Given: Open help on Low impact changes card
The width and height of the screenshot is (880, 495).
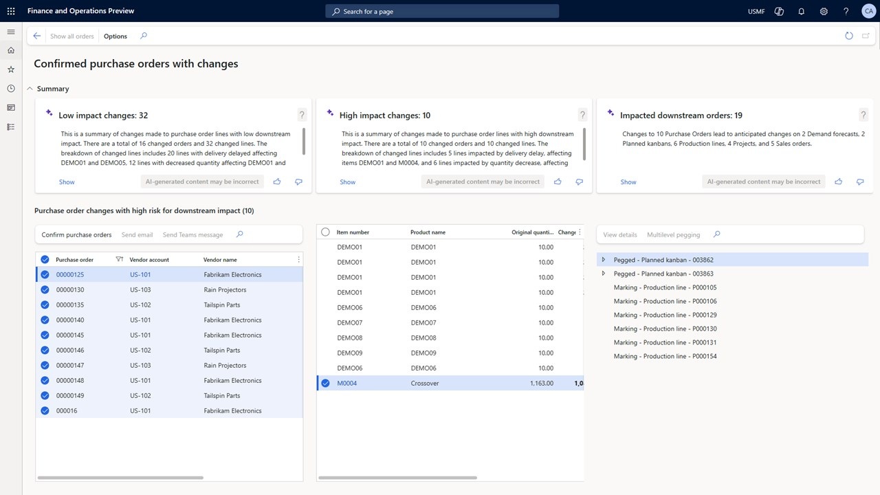Looking at the screenshot, I should (x=302, y=115).
